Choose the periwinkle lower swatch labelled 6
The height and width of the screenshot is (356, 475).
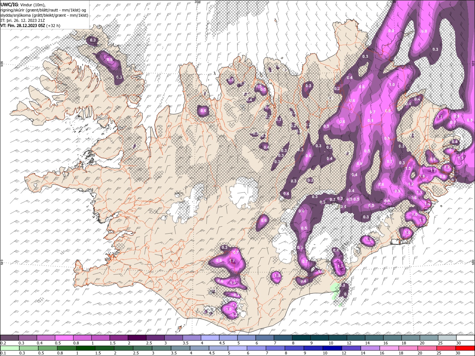tap(256, 348)
